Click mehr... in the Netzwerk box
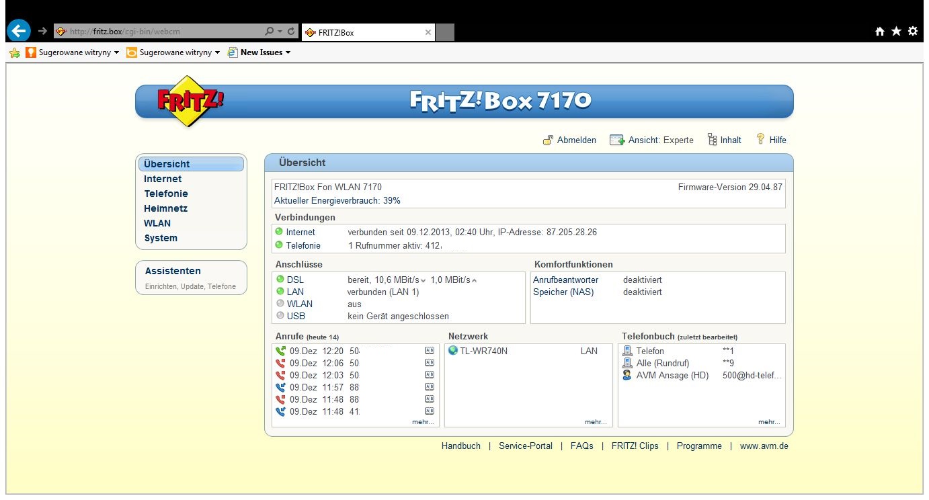 (x=596, y=422)
